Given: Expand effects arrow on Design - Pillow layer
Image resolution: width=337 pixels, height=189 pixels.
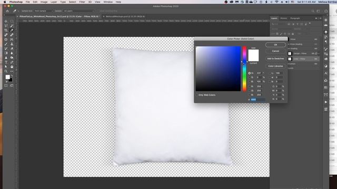Looking at the screenshot, I should click(319, 54).
